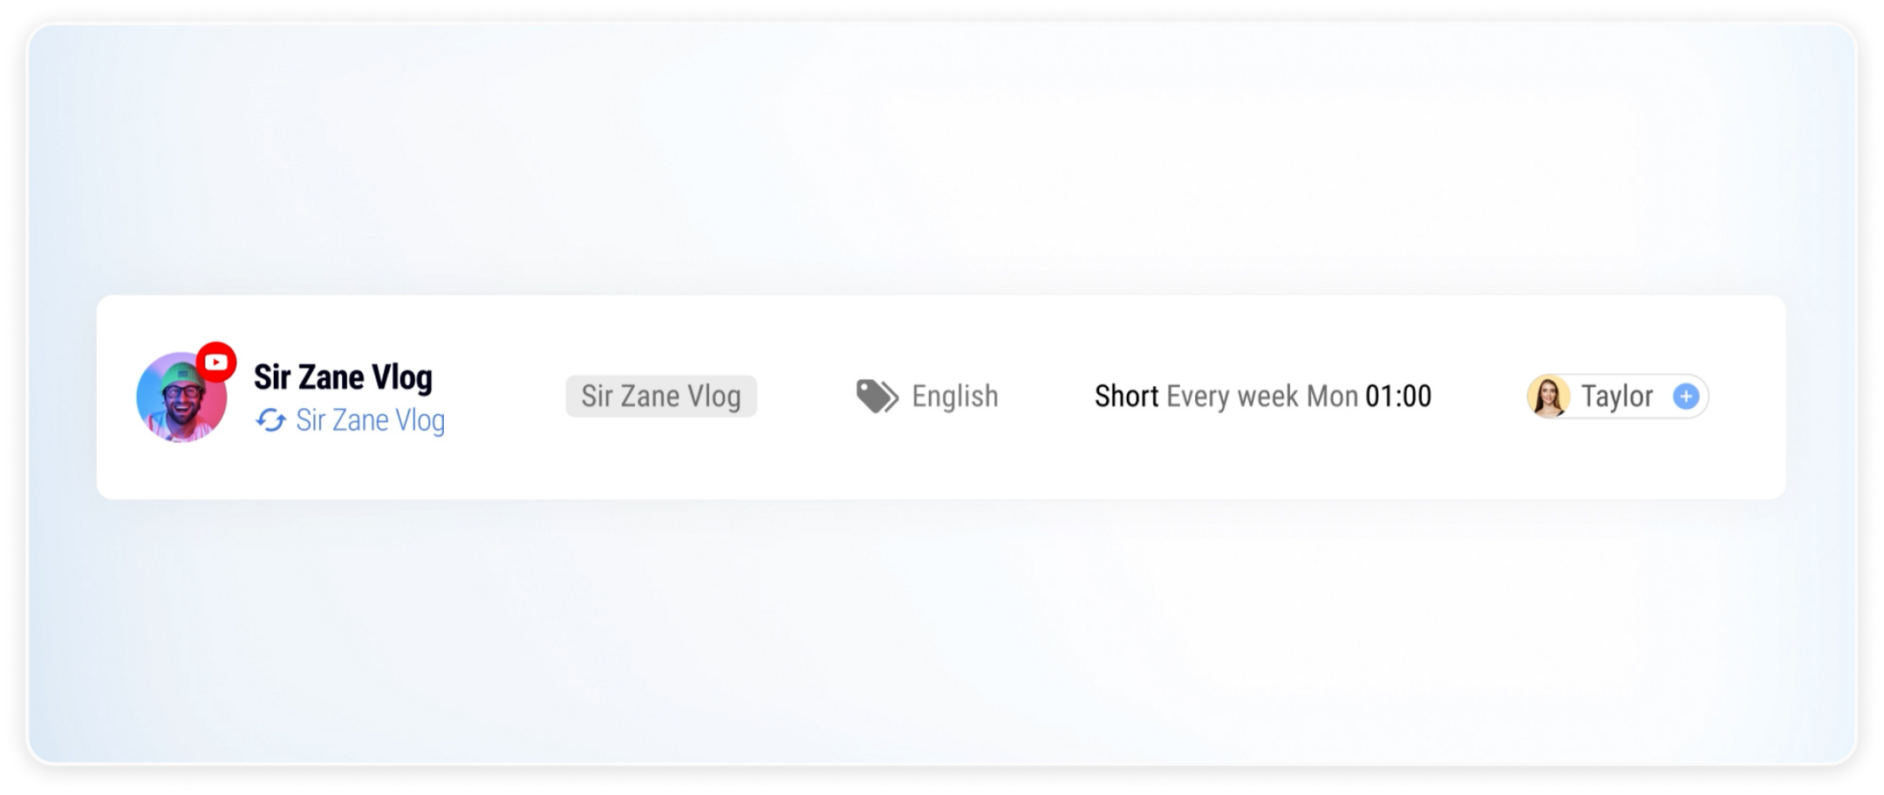Click the Every week schedule text

(1232, 397)
